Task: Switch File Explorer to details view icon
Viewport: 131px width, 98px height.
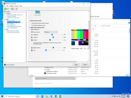Action: tap(127, 75)
